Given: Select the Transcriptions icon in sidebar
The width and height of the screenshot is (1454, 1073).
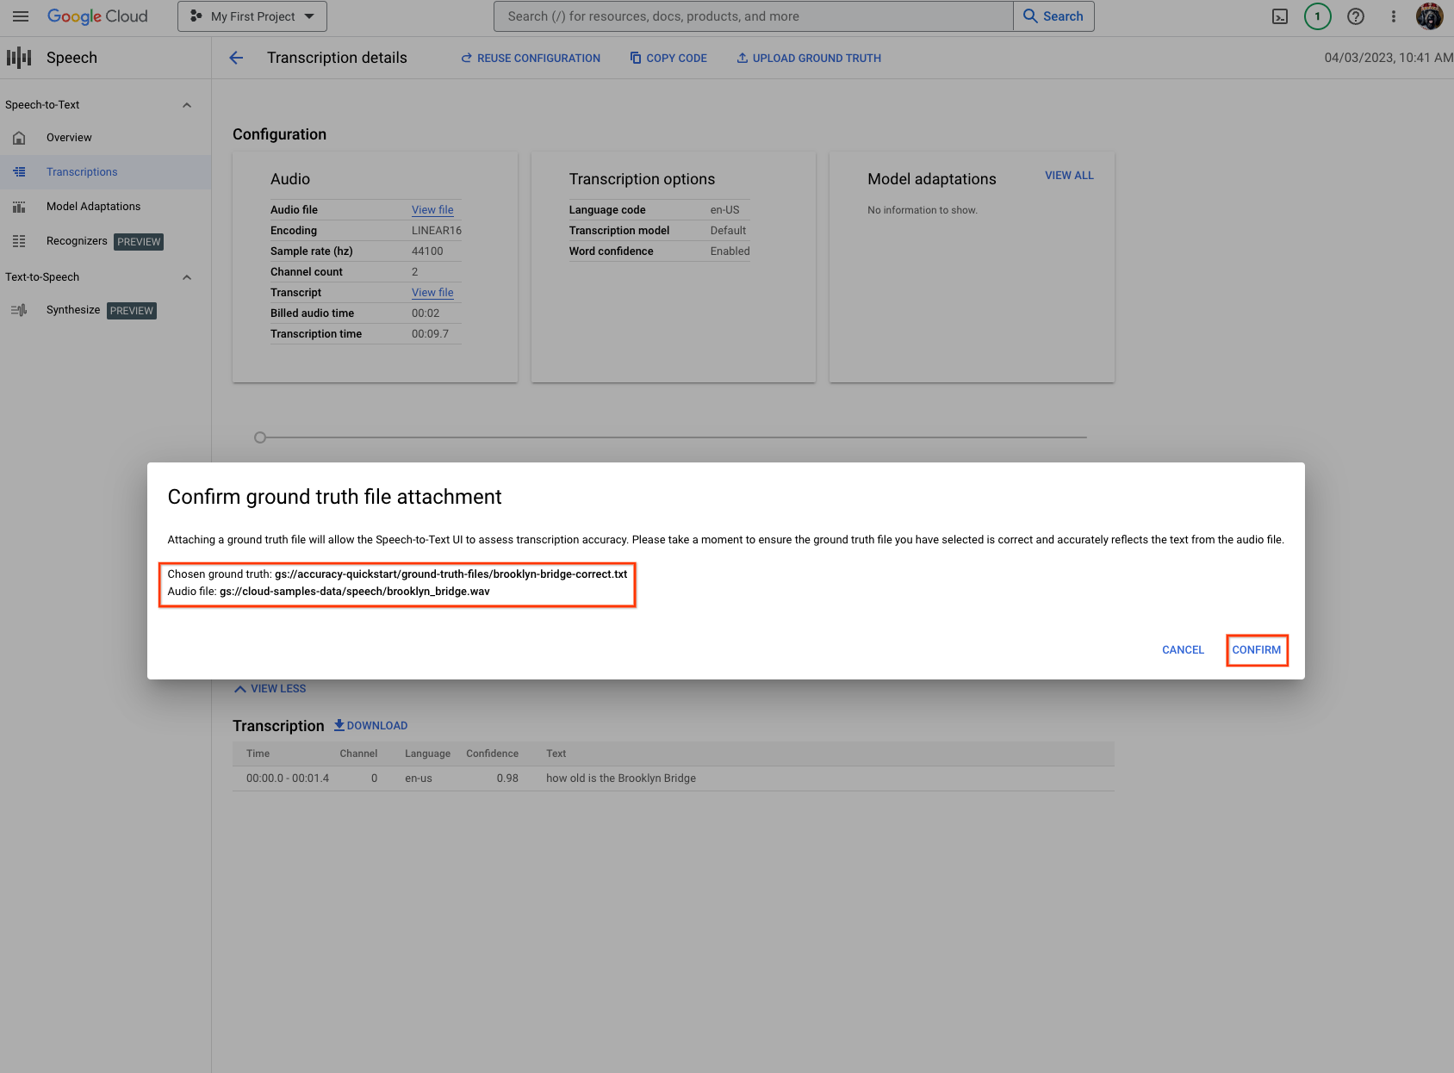Looking at the screenshot, I should point(19,171).
